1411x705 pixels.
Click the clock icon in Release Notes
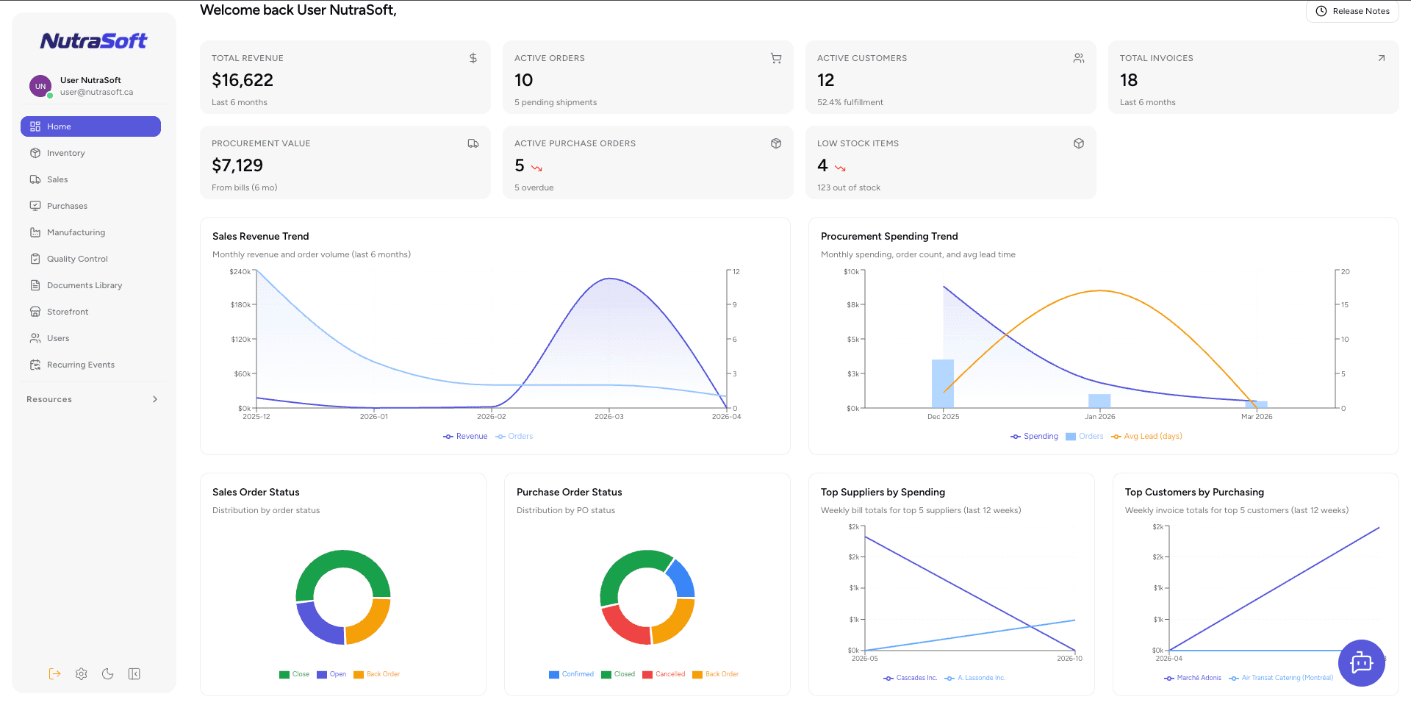click(1321, 11)
